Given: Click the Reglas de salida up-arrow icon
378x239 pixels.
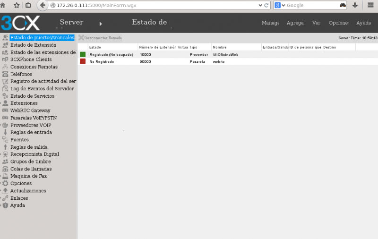Looking at the screenshot, I should coord(5,147).
